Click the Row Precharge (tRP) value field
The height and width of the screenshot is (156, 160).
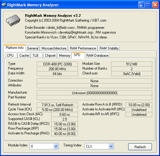click(x=65, y=129)
